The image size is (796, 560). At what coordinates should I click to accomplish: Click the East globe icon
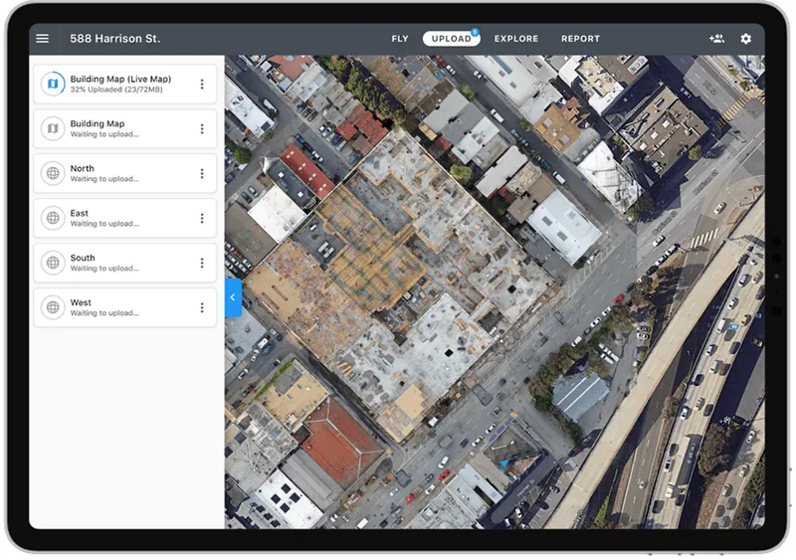[x=53, y=218]
